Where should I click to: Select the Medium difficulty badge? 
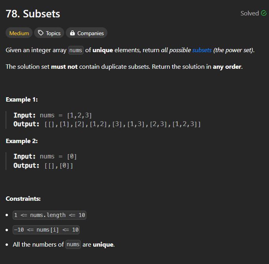(x=19, y=33)
